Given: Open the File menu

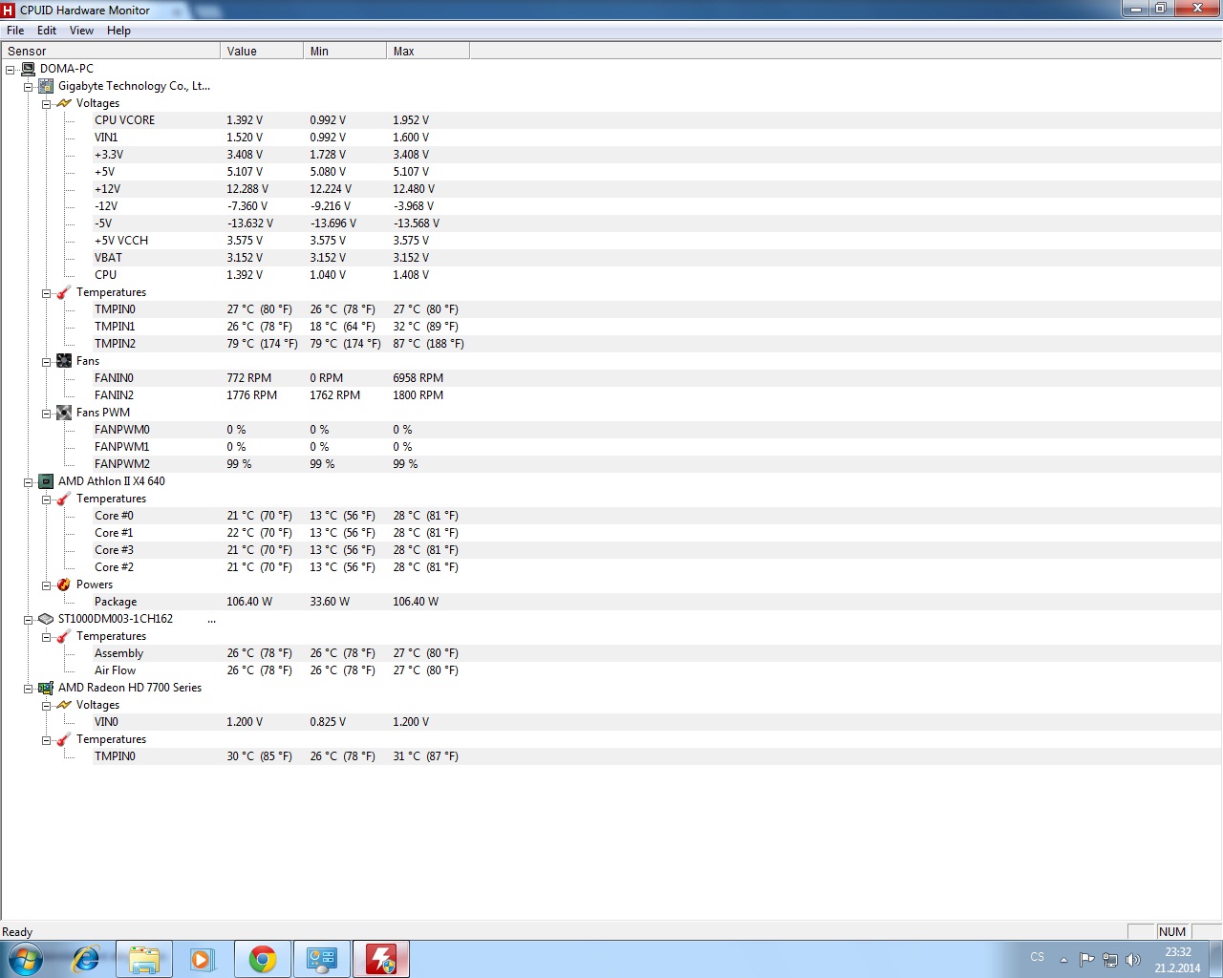Looking at the screenshot, I should 15,31.
